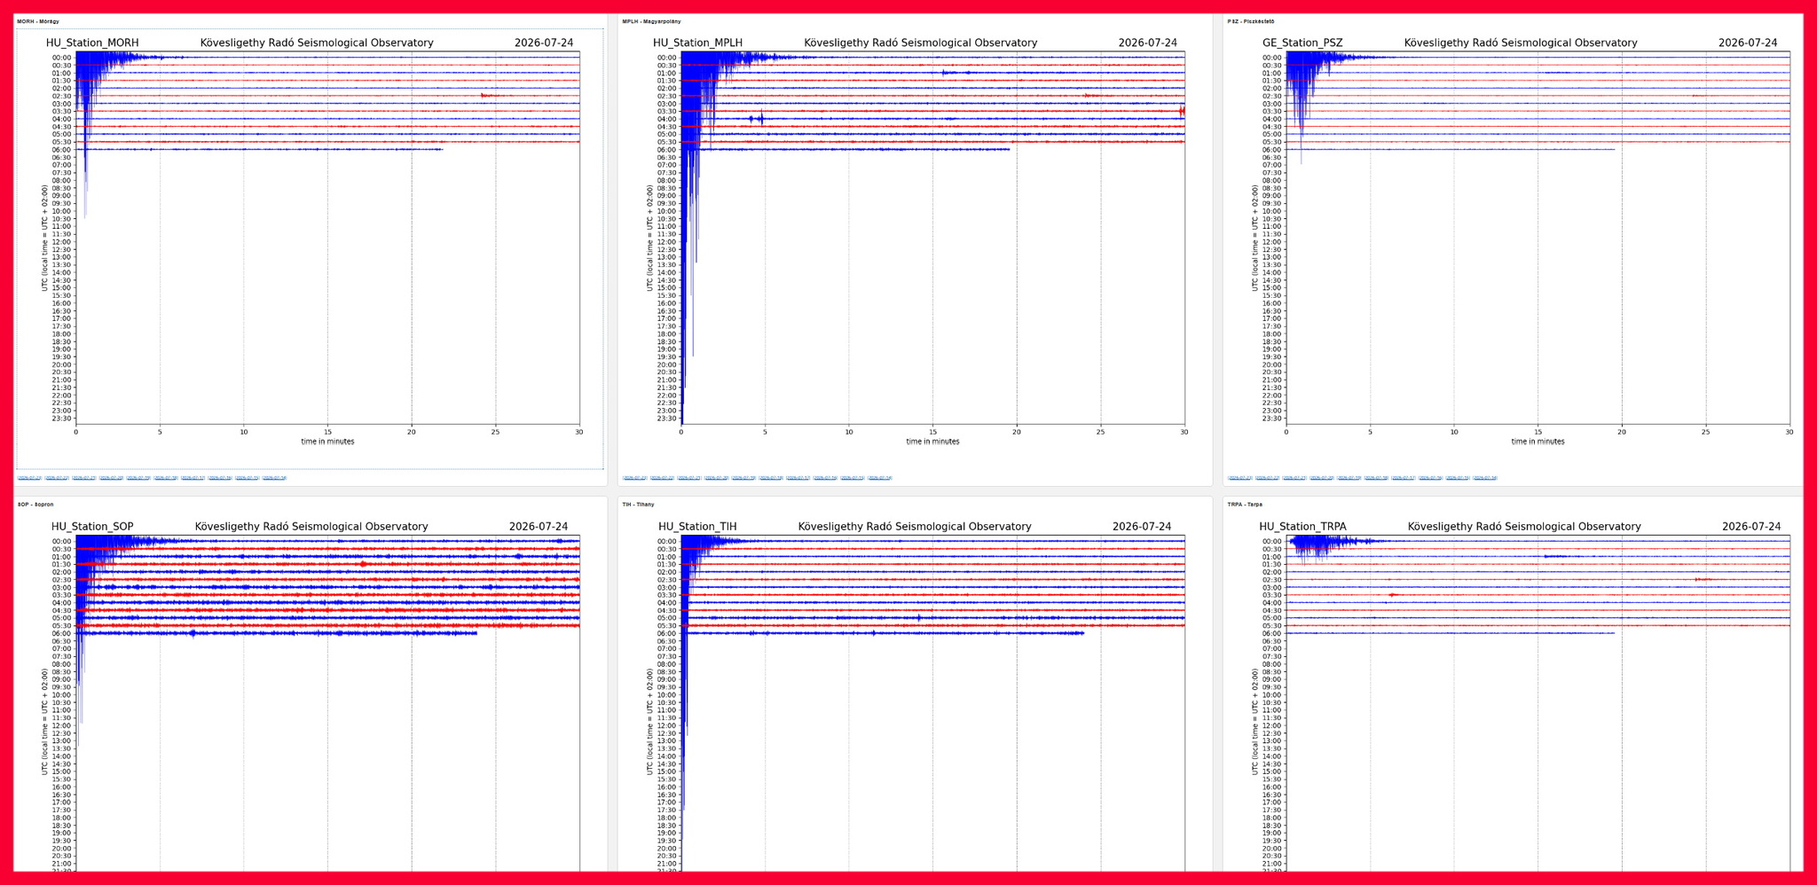1817x885 pixels.
Task: Open the 2026-07-21 link under MPLH panel
Action: (689, 478)
